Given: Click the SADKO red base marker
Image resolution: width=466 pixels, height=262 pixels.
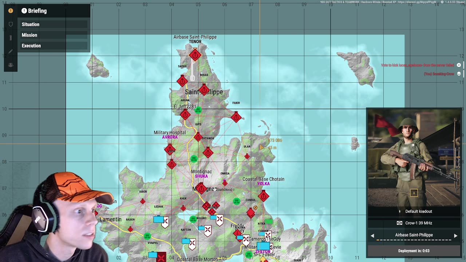Looking at the screenshot, I should [182, 81].
